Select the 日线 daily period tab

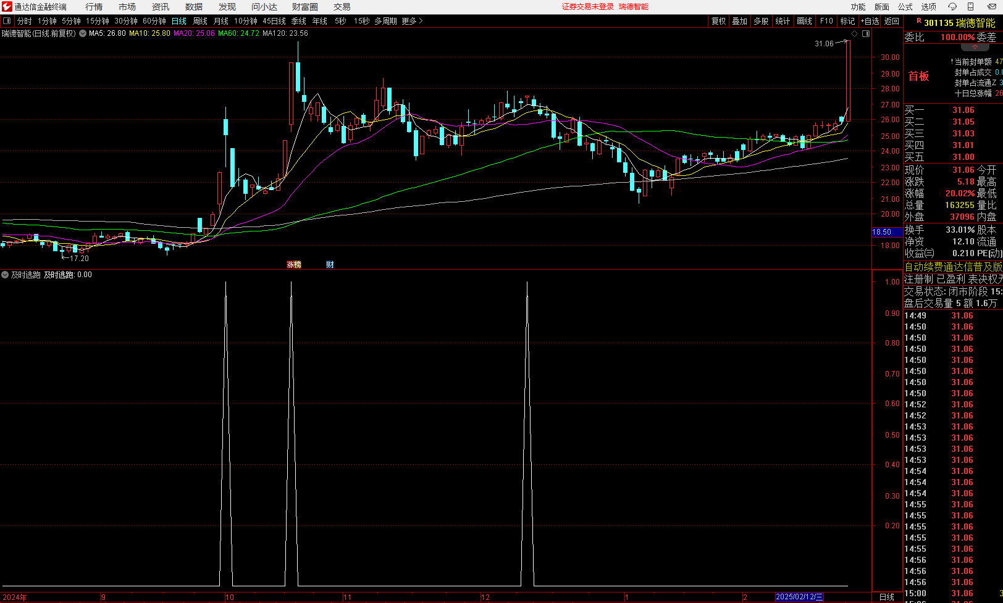point(179,21)
